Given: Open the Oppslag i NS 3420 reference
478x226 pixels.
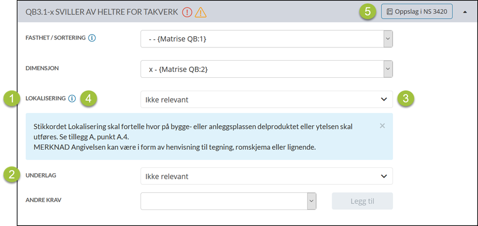Looking at the screenshot, I should pyautogui.click(x=417, y=11).
